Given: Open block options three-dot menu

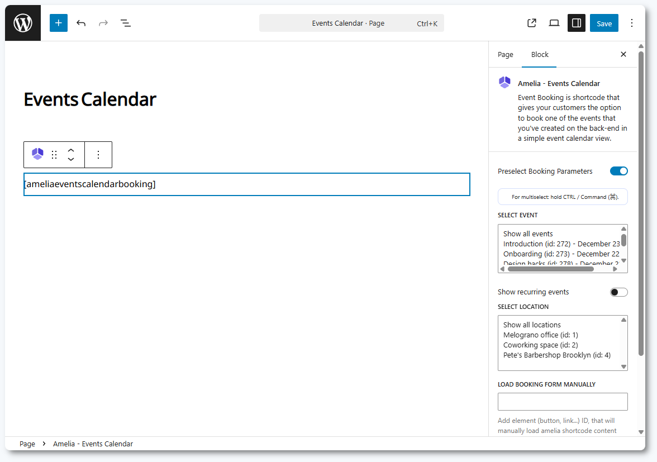Looking at the screenshot, I should click(98, 155).
